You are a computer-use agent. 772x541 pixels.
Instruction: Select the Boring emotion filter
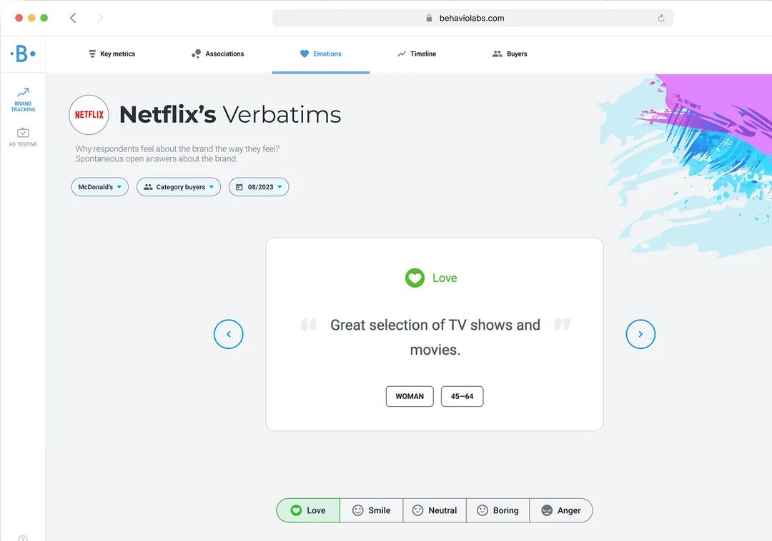click(498, 510)
